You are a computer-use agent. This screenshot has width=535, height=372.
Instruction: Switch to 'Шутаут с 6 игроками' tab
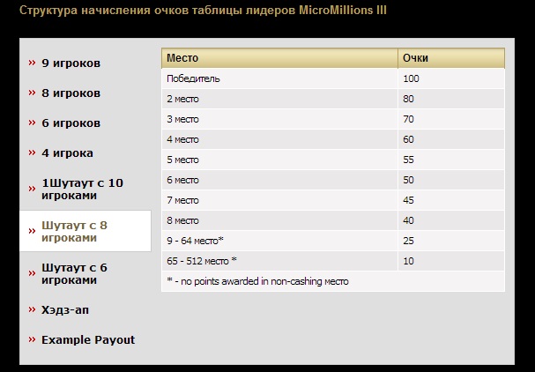[x=74, y=273]
